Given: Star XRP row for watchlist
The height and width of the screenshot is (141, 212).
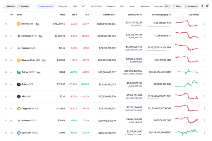Looking at the screenshot, I should point(6,96).
